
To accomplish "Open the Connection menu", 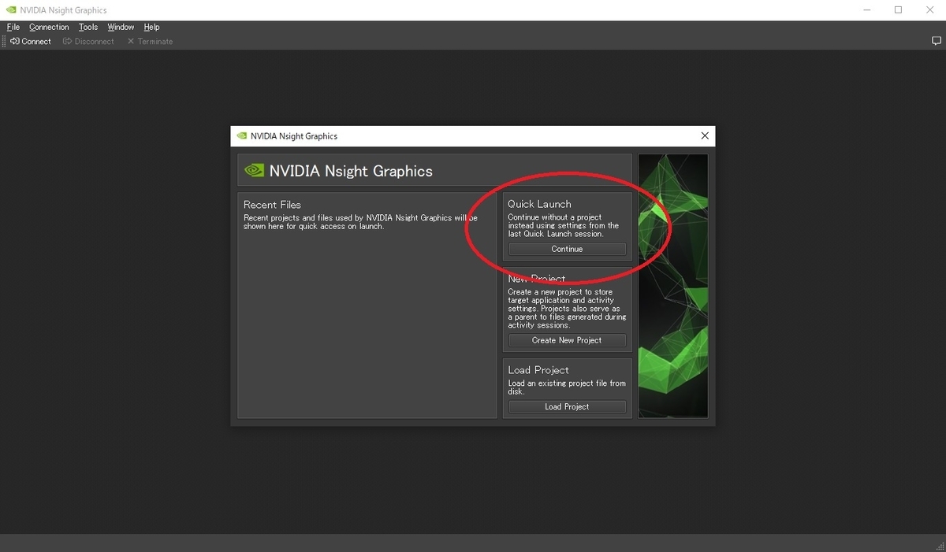I will click(x=49, y=27).
